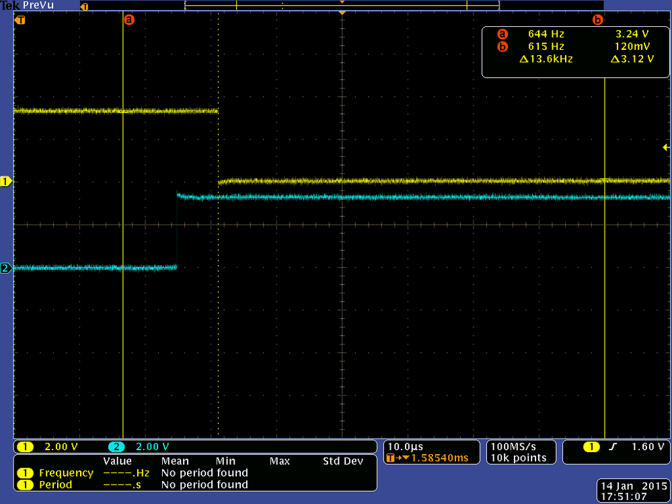Click the 17:51:07 time stamp

624,497
